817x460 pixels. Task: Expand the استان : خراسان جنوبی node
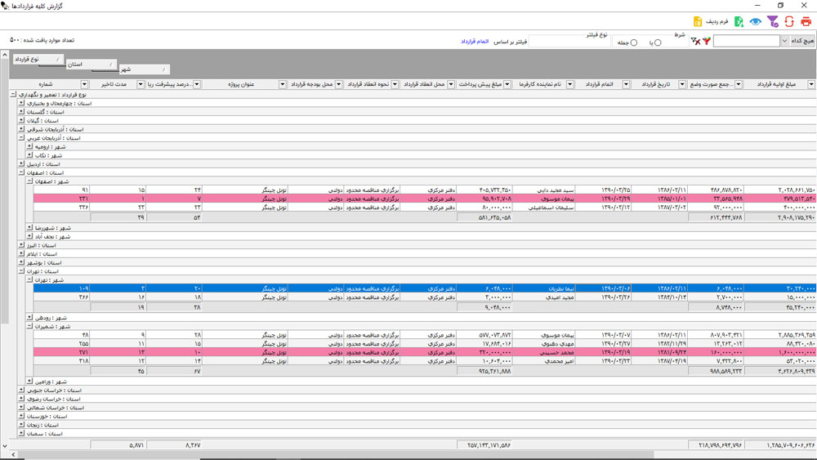click(x=21, y=390)
